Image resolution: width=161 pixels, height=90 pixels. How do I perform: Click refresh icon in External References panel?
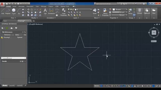pos(7,28)
